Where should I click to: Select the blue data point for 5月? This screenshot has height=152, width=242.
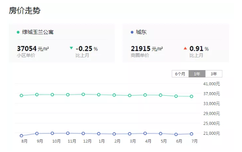[x=161, y=134]
